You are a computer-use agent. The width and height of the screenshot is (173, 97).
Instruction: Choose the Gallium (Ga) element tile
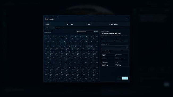[x=47, y=53]
